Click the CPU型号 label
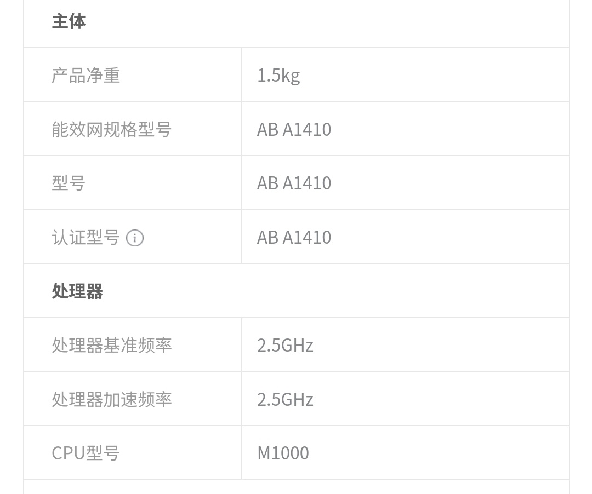The width and height of the screenshot is (592, 494). [86, 453]
